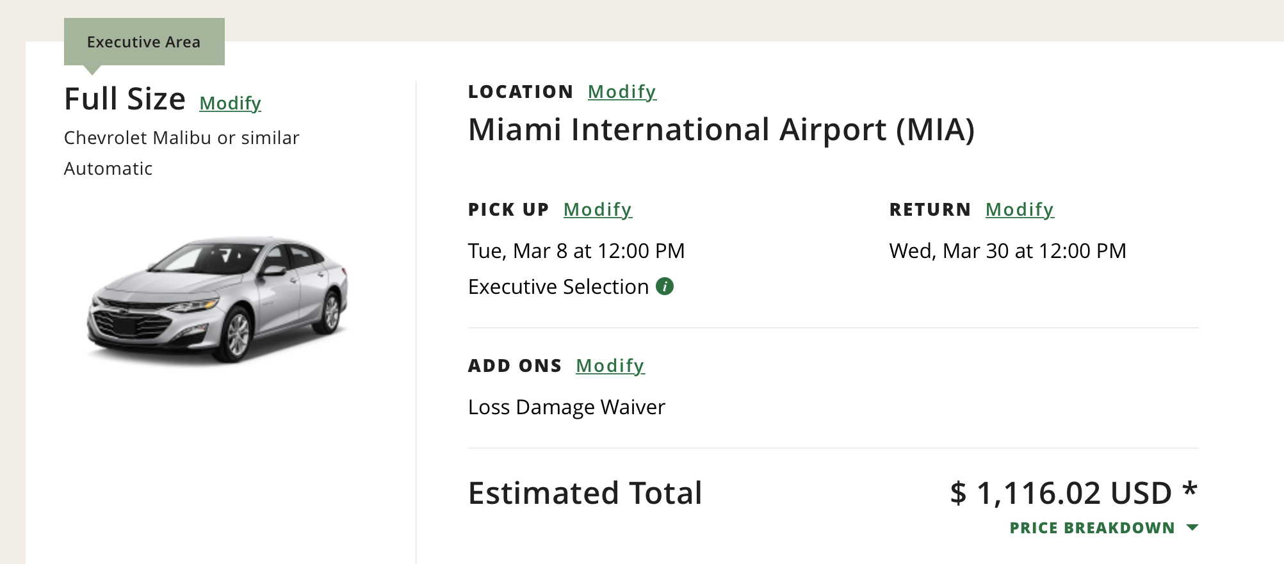
Task: Click the RETURN section label
Action: click(x=930, y=209)
